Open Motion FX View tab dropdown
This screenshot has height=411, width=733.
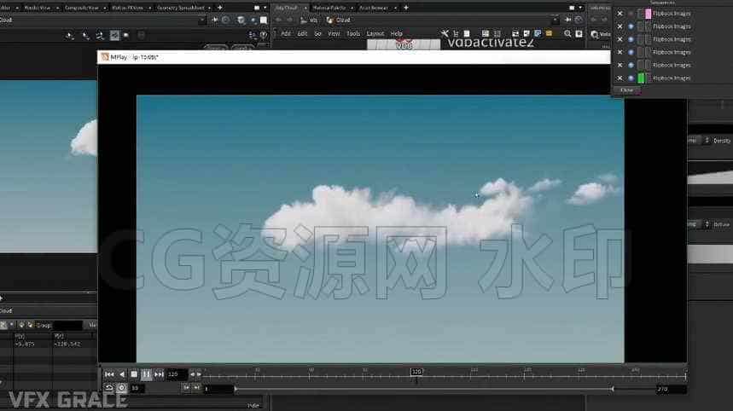[149, 8]
